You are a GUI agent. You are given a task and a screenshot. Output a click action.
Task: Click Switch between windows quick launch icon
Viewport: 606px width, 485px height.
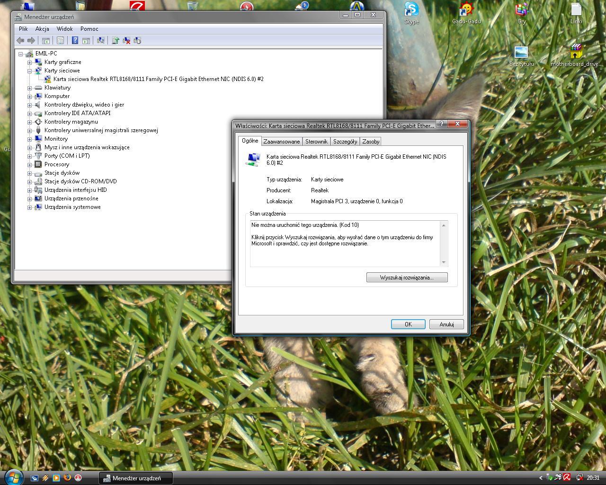35,478
